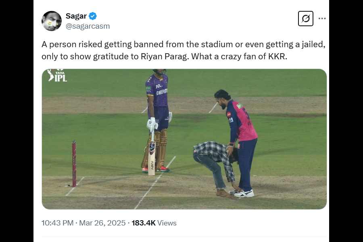The image size is (363, 242).
Task: View the 183.4K Views analytics
Action: (154, 223)
